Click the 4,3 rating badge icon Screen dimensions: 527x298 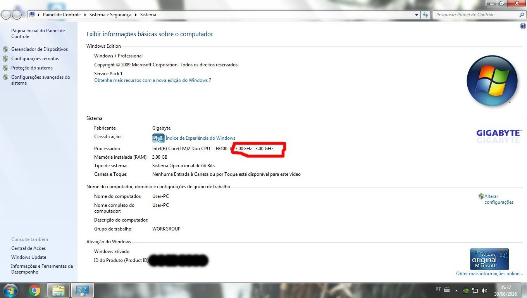pos(158,138)
